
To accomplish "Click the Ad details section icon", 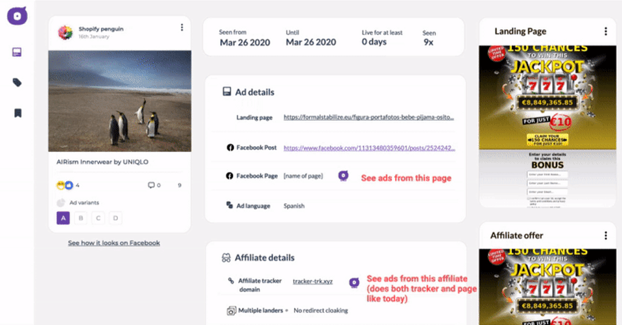I will pyautogui.click(x=227, y=92).
